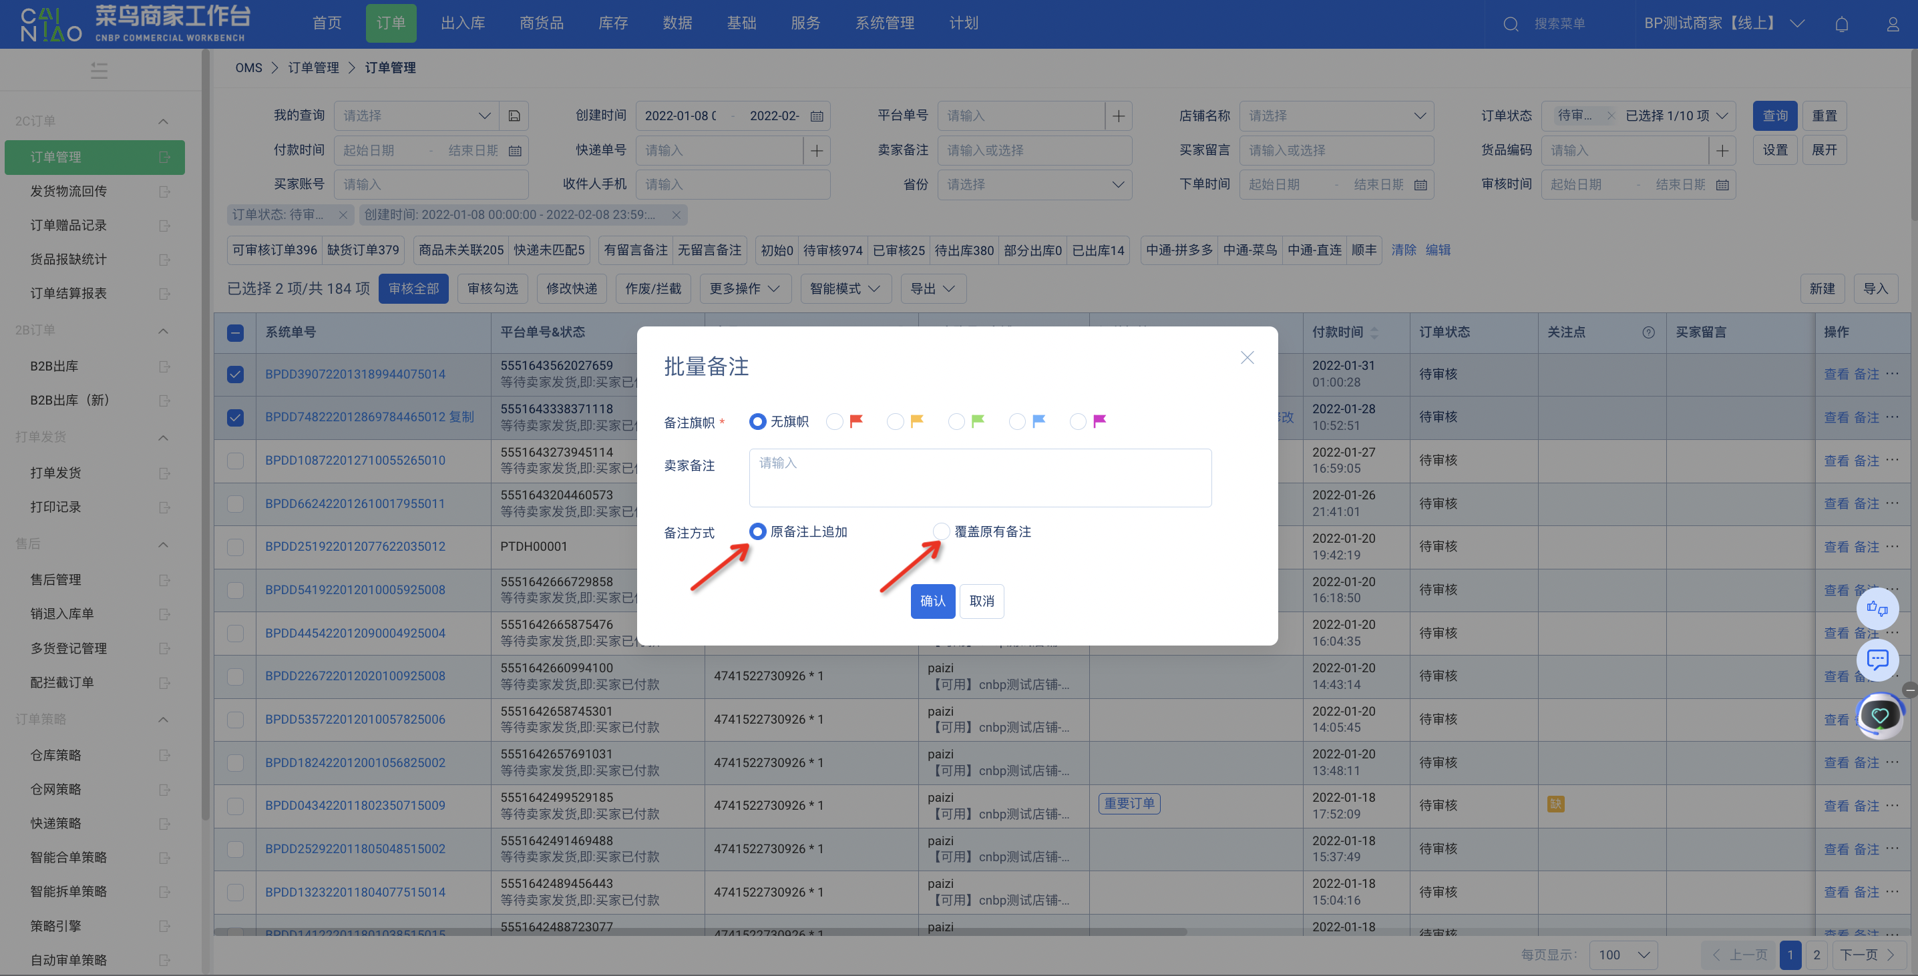Pick the blue flag swatch
Screen dimensions: 1918x976
[x=1038, y=421]
